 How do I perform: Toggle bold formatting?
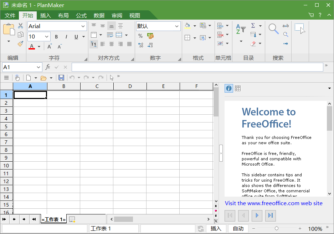(x=56, y=37)
